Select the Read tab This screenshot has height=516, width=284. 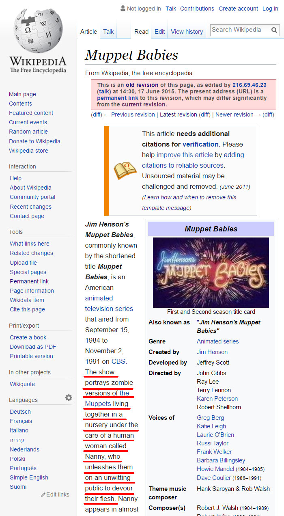click(141, 32)
